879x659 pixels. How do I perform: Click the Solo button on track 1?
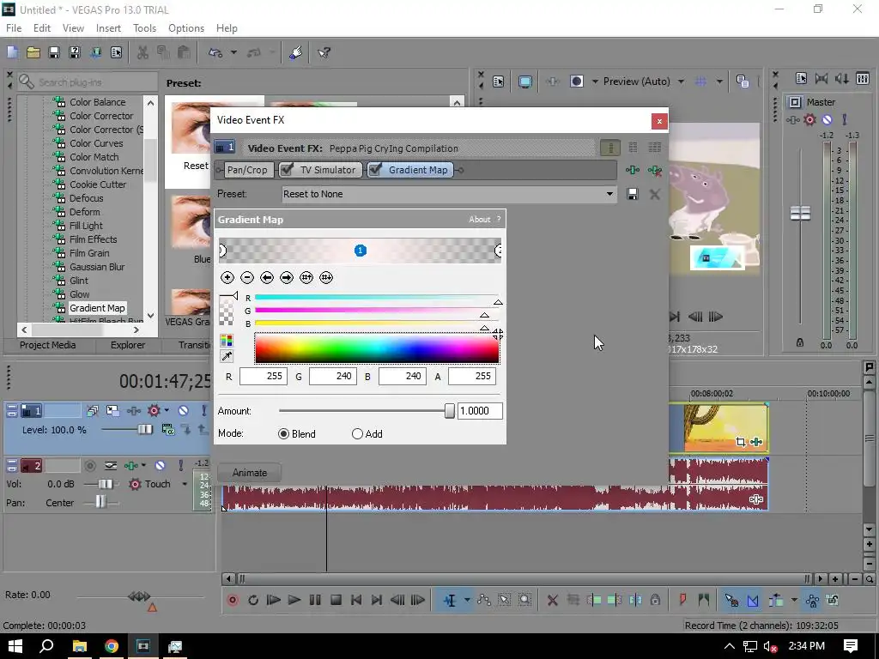(x=203, y=411)
